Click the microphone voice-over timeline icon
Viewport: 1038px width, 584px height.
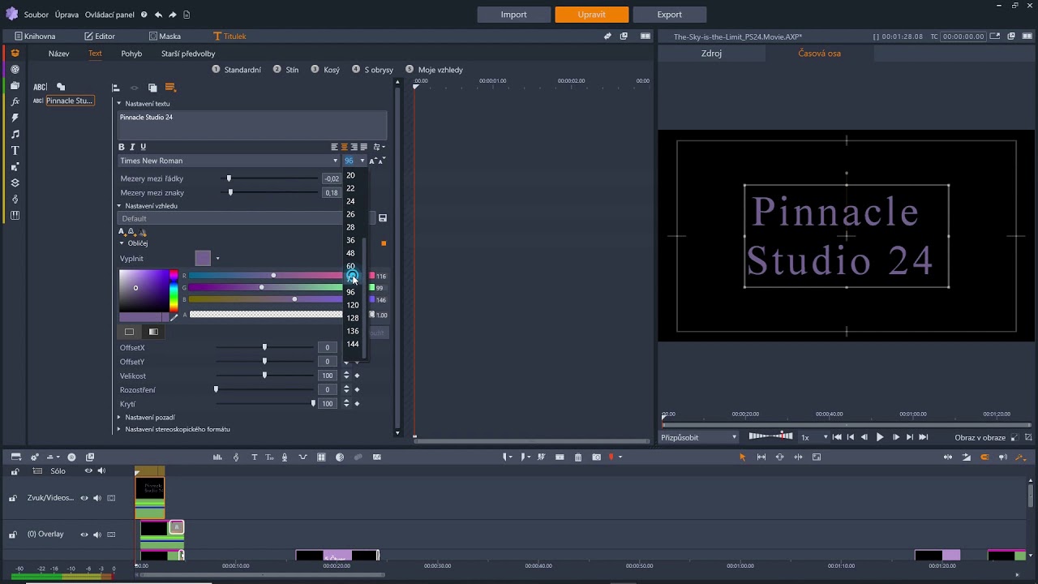click(x=284, y=457)
